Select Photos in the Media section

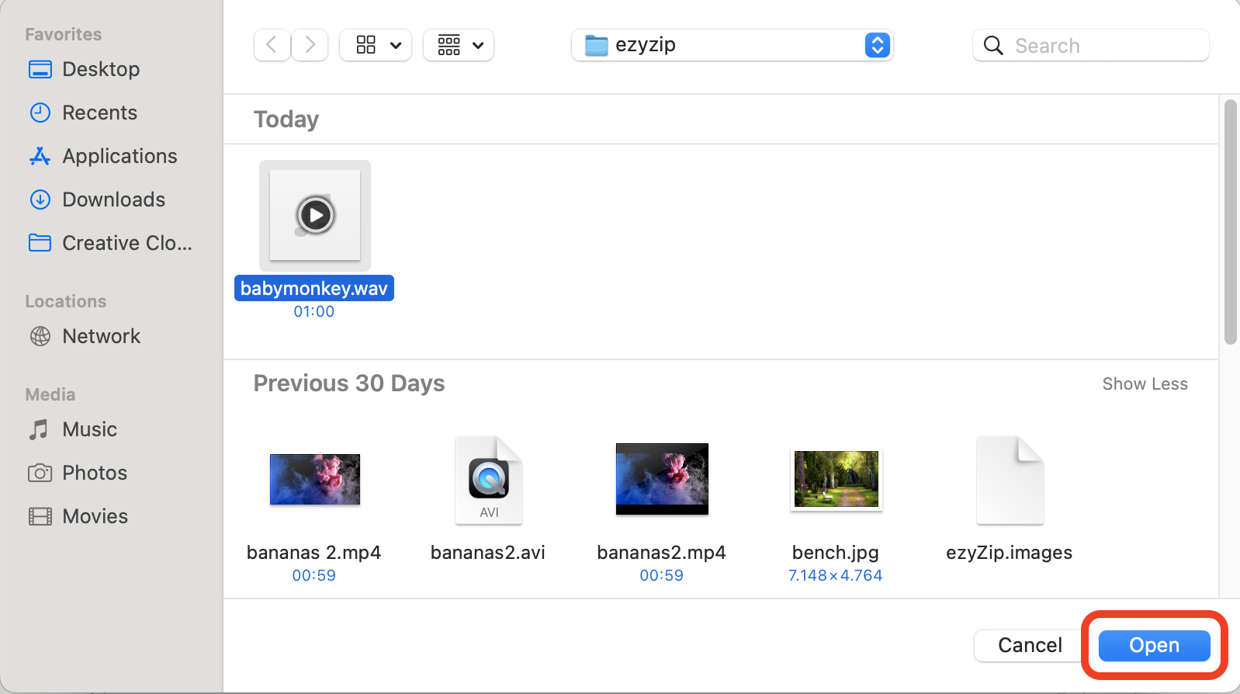tap(94, 473)
